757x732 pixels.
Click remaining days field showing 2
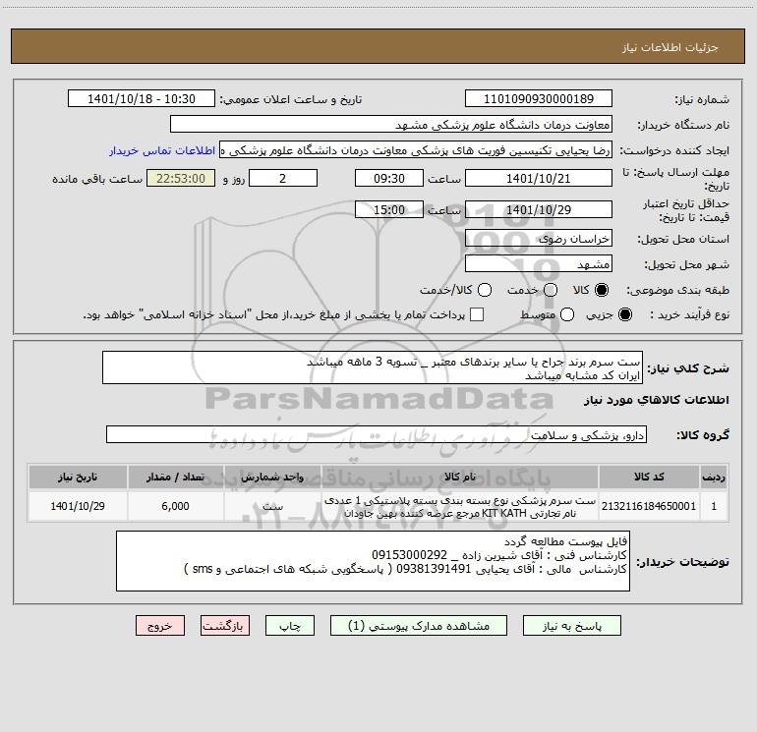point(283,178)
